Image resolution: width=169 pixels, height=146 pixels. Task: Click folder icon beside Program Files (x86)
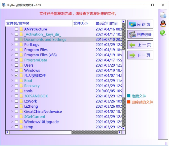pyautogui.click(x=21, y=55)
